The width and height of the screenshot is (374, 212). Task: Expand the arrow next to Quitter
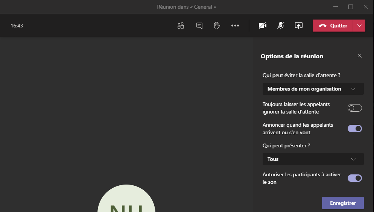[x=359, y=26]
